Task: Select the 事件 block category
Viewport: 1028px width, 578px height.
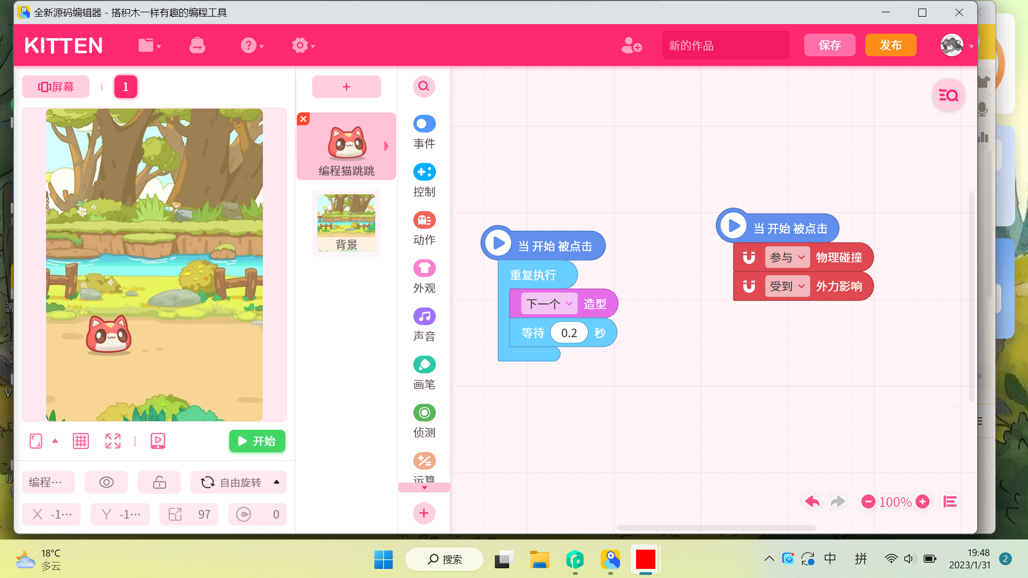Action: pyautogui.click(x=424, y=132)
